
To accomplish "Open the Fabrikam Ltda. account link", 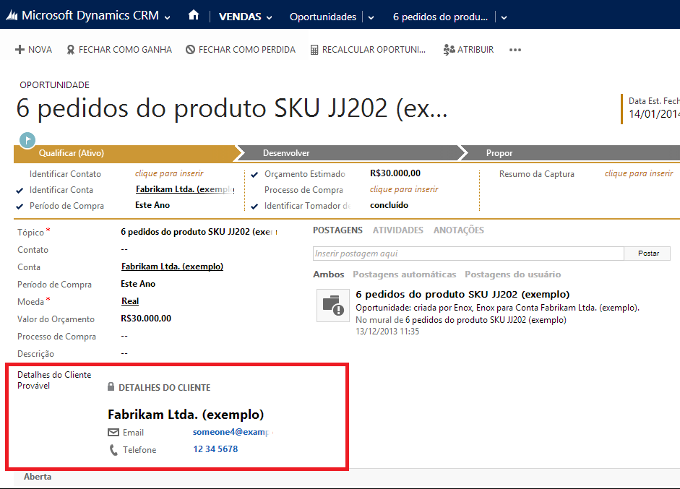I will [x=172, y=267].
